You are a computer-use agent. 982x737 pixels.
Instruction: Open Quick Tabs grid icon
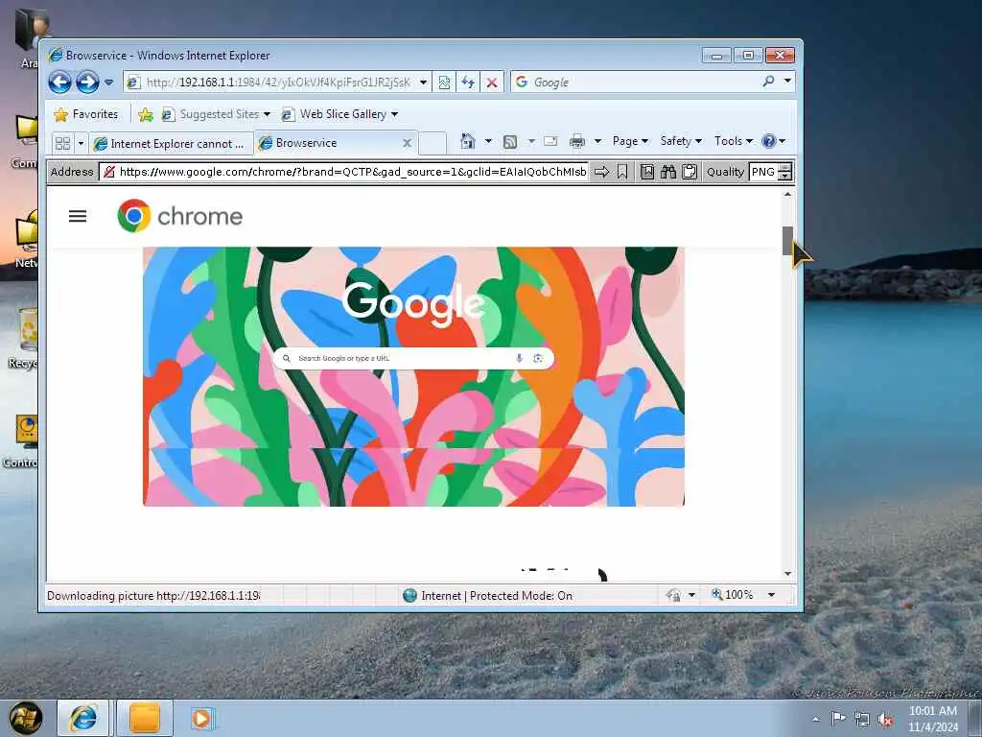(62, 143)
